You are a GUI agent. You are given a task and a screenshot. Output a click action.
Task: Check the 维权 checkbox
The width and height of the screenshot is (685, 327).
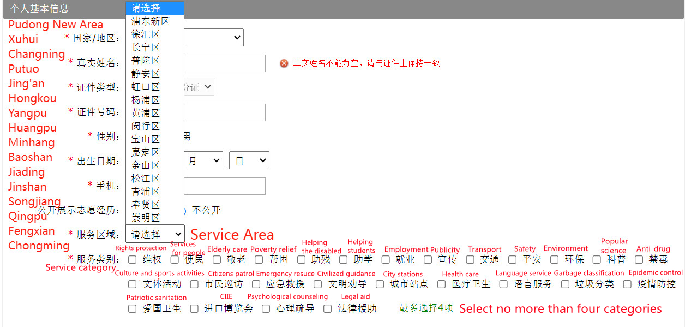point(132,259)
